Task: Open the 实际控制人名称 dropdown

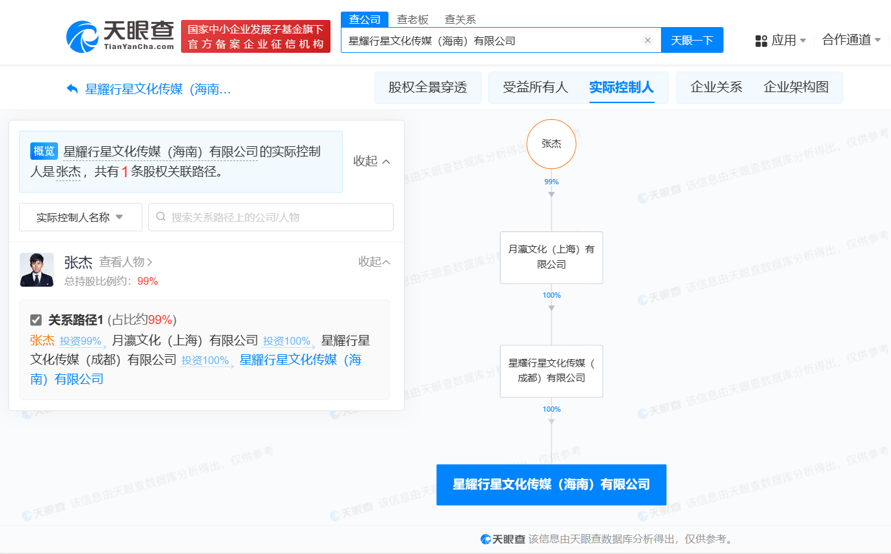Action: 81,217
